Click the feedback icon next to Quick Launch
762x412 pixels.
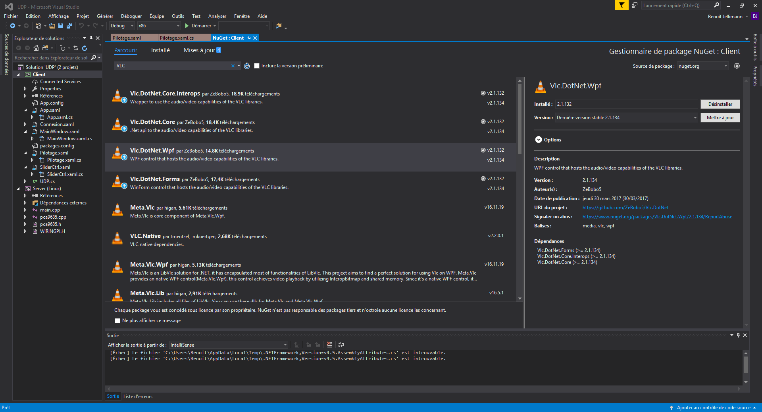coord(635,5)
